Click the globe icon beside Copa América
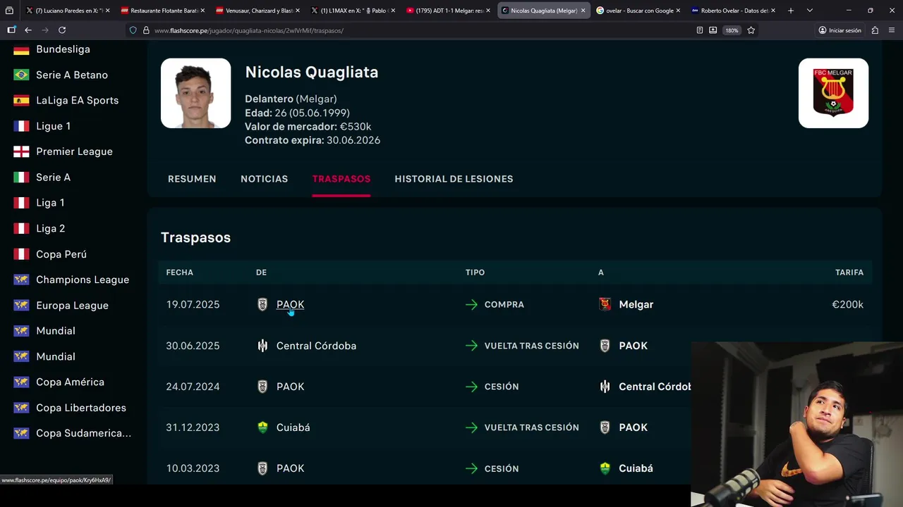The height and width of the screenshot is (507, 903). coord(21,382)
